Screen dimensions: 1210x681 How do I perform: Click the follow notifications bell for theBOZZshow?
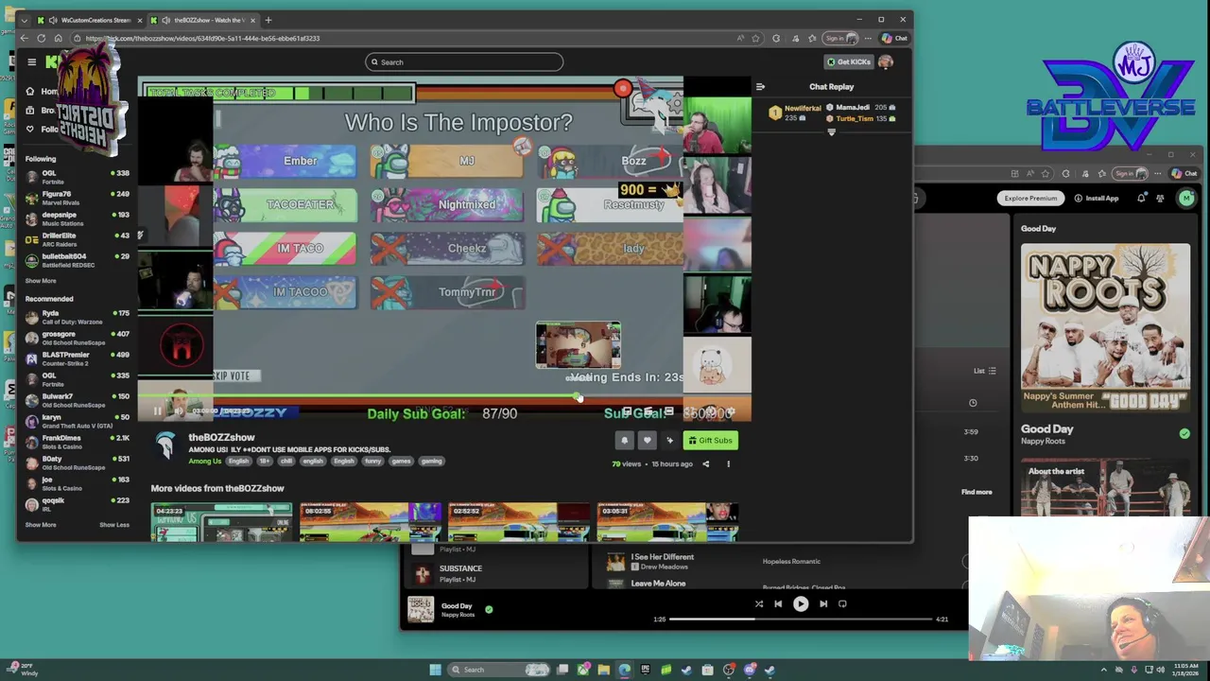(624, 440)
